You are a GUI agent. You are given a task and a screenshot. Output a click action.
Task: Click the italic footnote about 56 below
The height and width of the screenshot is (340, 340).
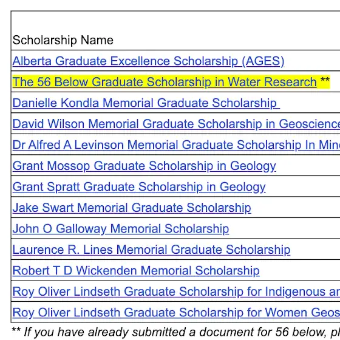click(x=175, y=332)
